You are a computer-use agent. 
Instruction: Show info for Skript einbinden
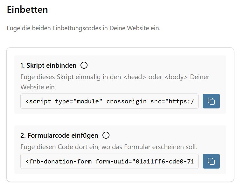84,66
